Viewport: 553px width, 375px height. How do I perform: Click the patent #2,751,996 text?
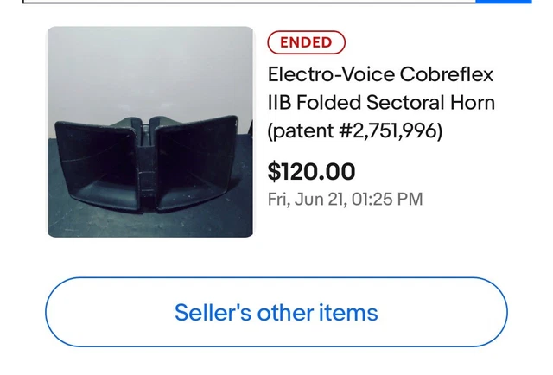coord(355,131)
